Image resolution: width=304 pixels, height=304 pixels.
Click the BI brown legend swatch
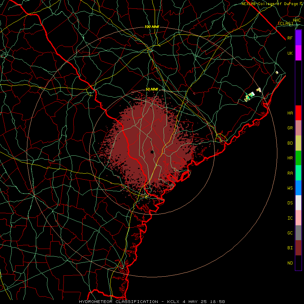(298, 248)
